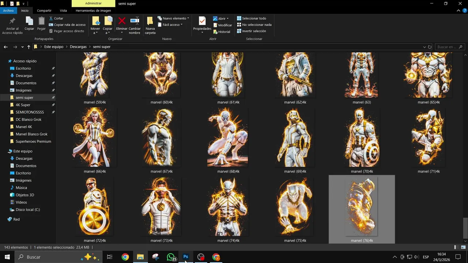Click the taskbar Buscar search box
The image size is (468, 263).
pyautogui.click(x=58, y=257)
